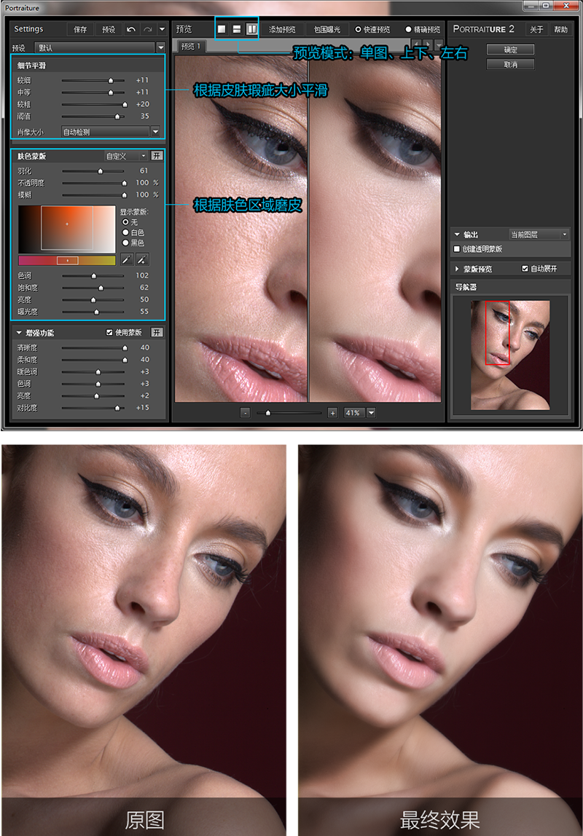This screenshot has height=836, width=583.
Task: Click the 41% zoom value field
Action: pyautogui.click(x=354, y=413)
